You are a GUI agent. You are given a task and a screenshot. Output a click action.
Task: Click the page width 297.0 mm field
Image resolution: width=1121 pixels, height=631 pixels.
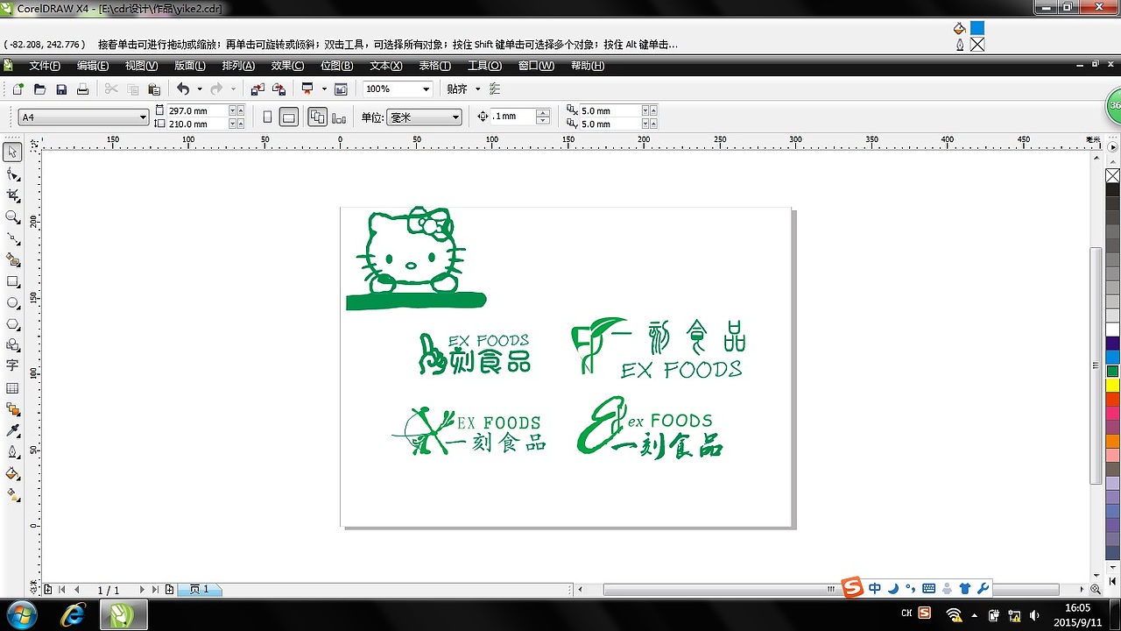pyautogui.click(x=197, y=110)
